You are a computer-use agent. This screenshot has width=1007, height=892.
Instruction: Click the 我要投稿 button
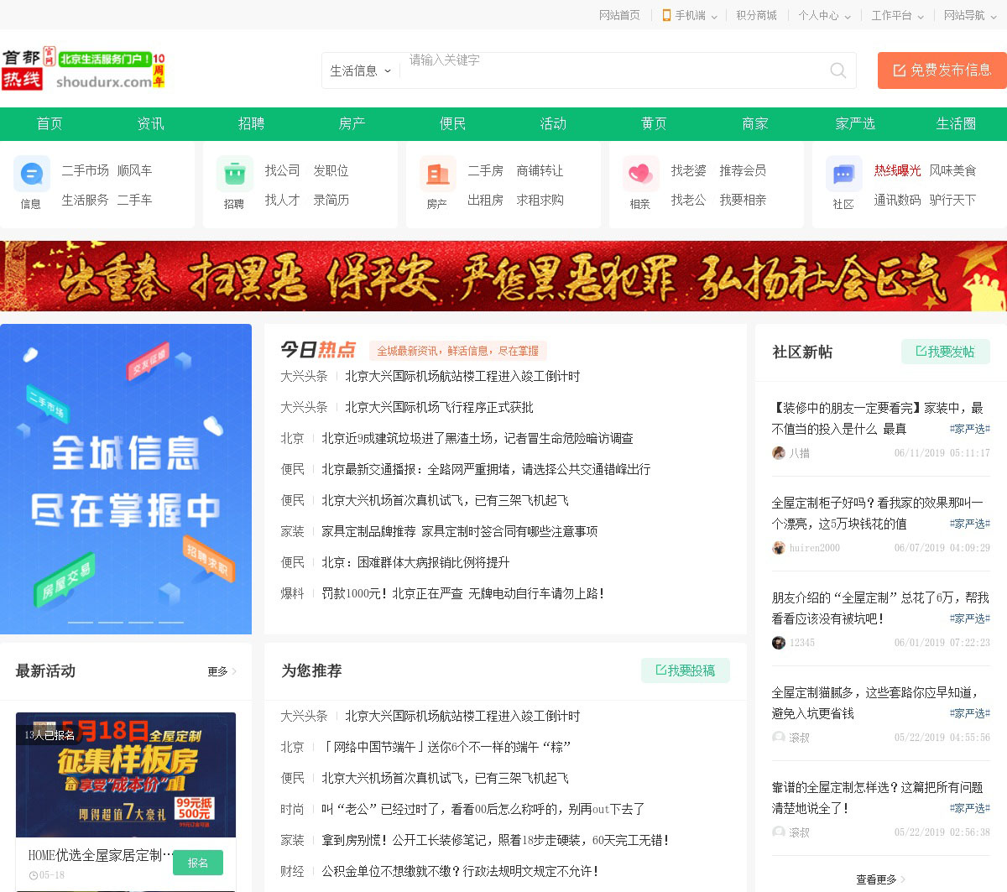point(686,670)
